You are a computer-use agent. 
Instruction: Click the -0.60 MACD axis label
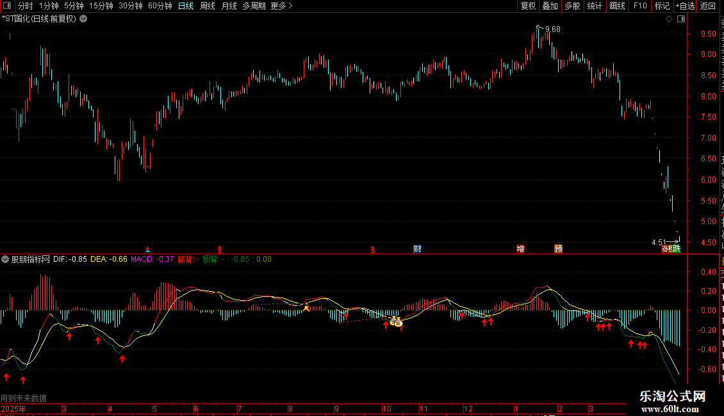click(707, 369)
